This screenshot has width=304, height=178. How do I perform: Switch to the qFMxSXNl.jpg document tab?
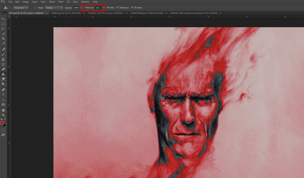[x=147, y=13]
